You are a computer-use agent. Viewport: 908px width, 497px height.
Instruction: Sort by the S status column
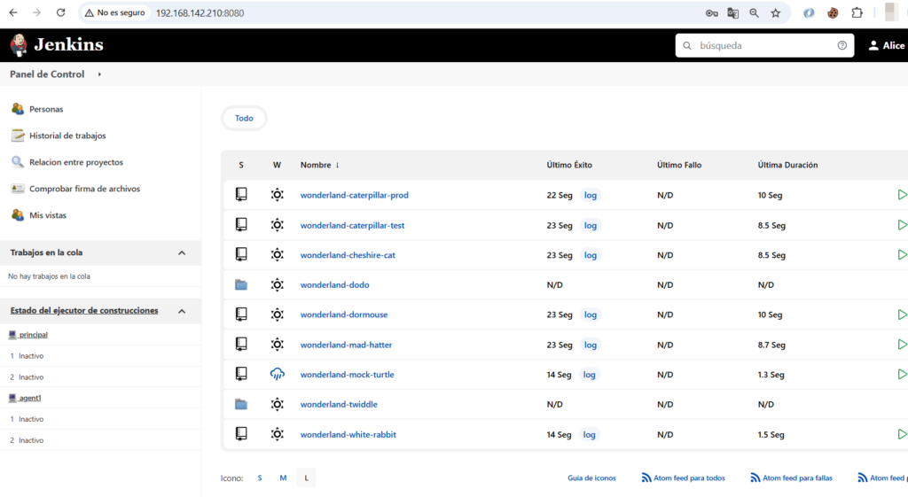241,165
